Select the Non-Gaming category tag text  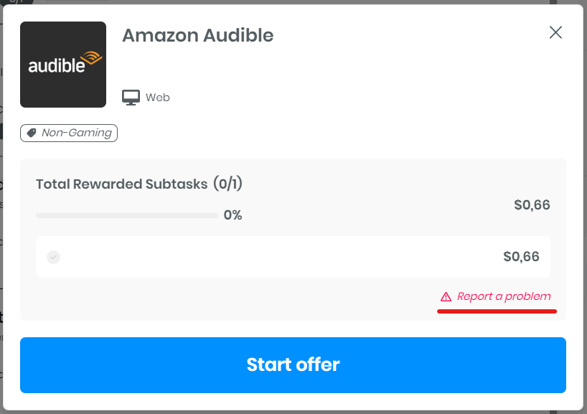[x=76, y=133]
